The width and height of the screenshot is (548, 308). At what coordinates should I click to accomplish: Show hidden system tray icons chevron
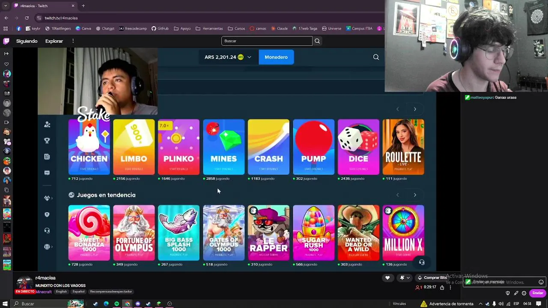[x=480, y=304]
